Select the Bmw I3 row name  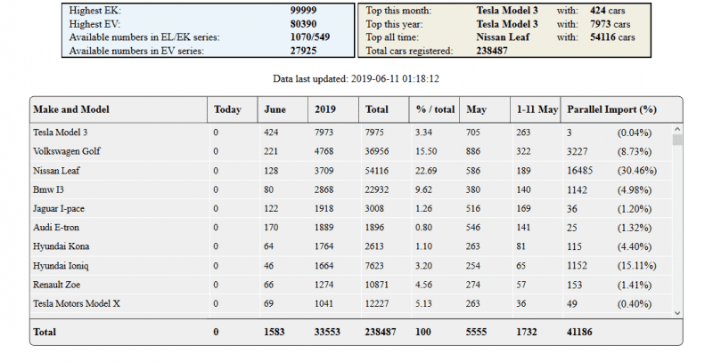click(x=48, y=189)
